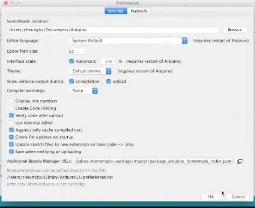Open the preferences.txt file path link
This screenshot has height=208, width=255.
pyautogui.click(x=60, y=177)
